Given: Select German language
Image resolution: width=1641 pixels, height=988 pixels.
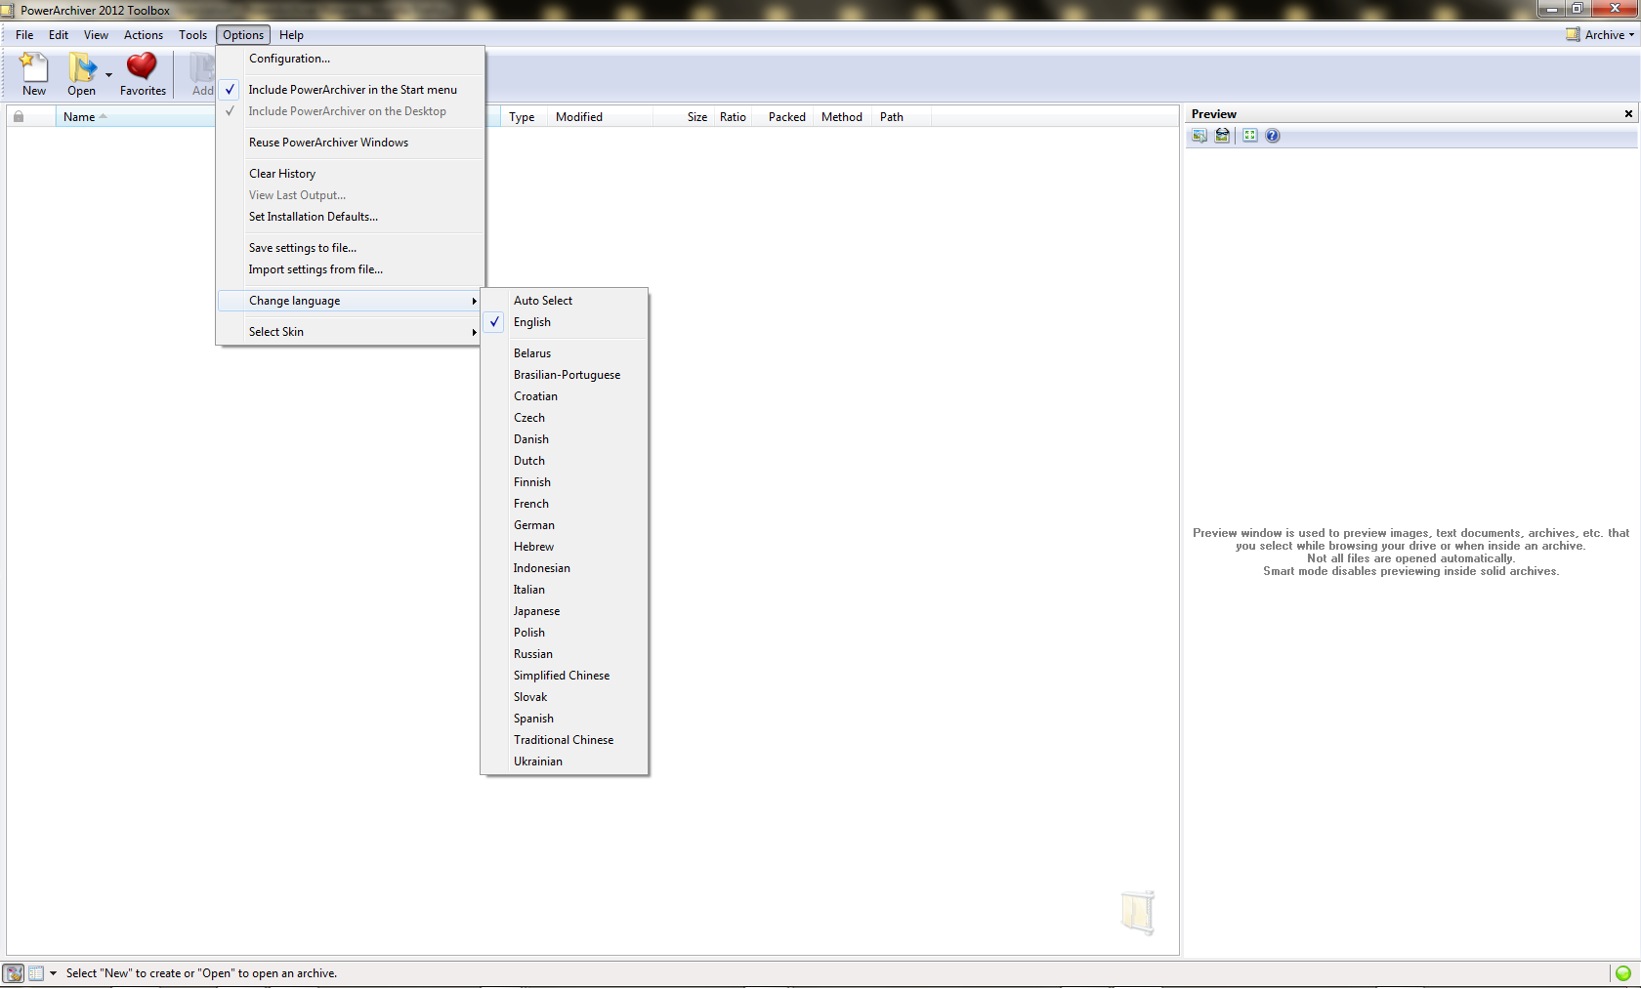Looking at the screenshot, I should point(565,525).
